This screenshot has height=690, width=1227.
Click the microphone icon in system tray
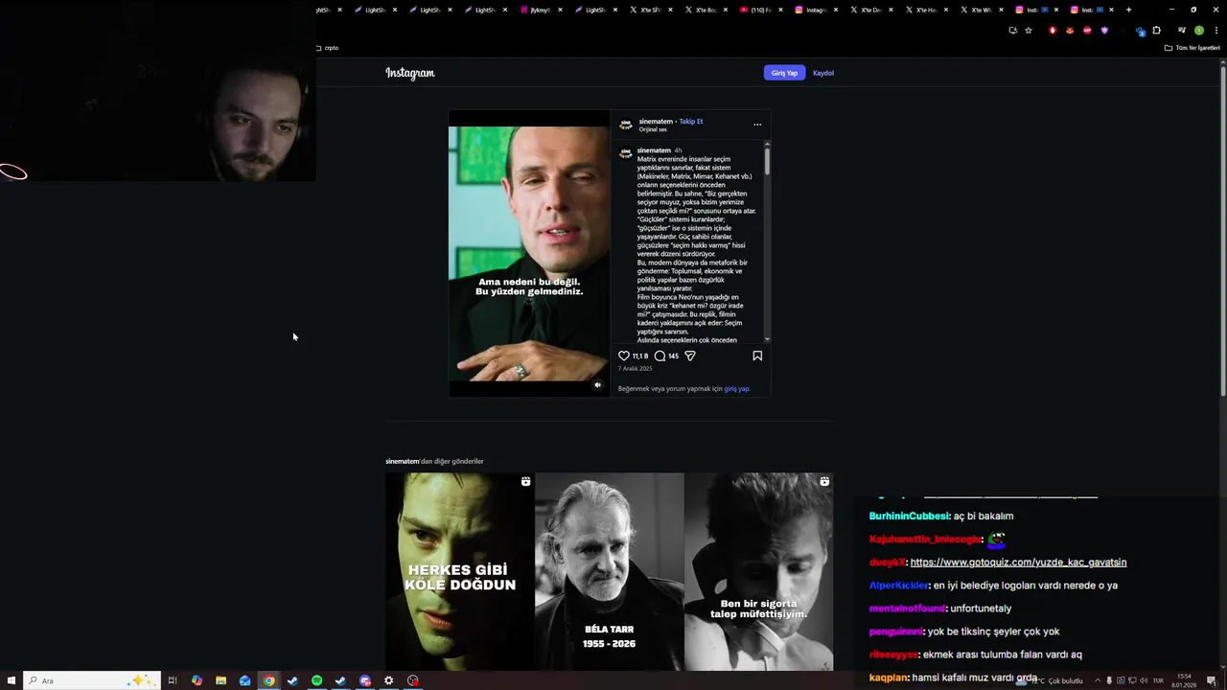tap(1109, 680)
